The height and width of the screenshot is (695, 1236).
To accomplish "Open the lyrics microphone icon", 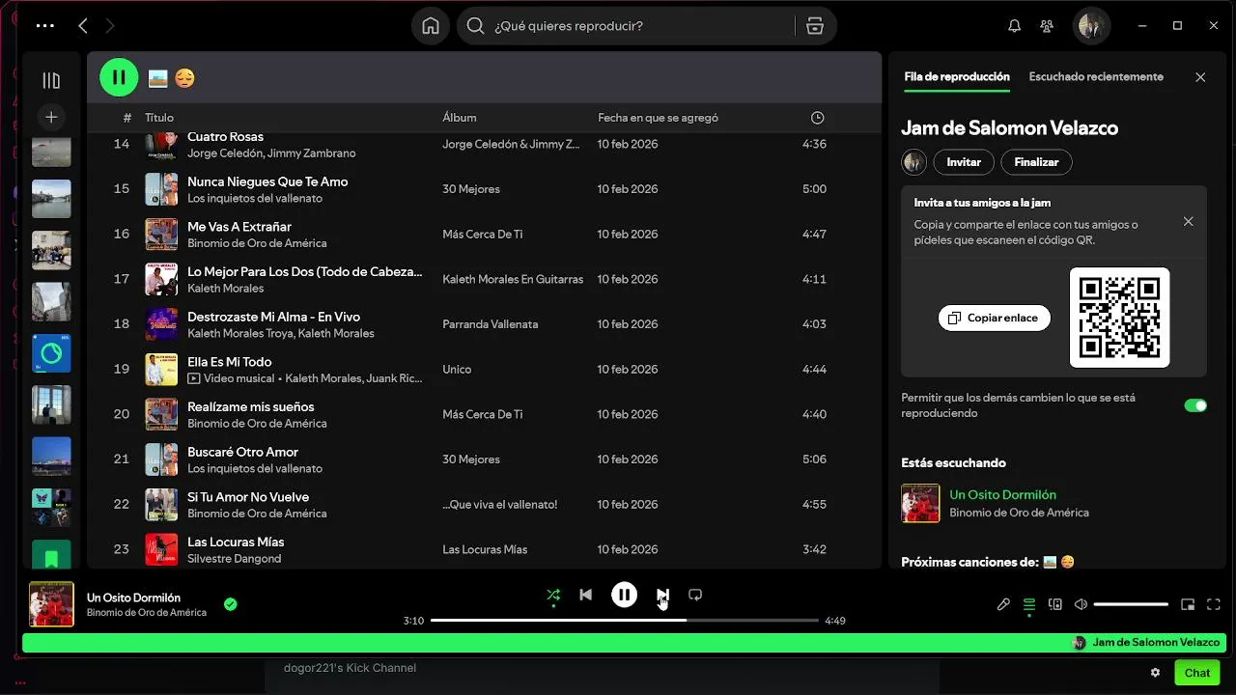I will click(1003, 604).
